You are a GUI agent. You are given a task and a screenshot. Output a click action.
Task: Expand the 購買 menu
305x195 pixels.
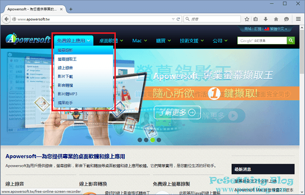click(163, 40)
